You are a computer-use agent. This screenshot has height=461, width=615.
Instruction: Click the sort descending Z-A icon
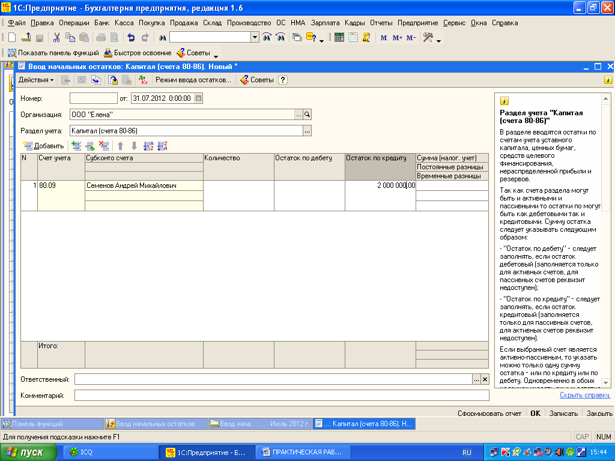coord(162,146)
